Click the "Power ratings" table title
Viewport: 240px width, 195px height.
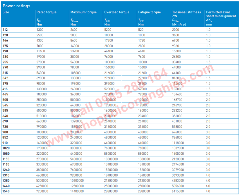16,6
